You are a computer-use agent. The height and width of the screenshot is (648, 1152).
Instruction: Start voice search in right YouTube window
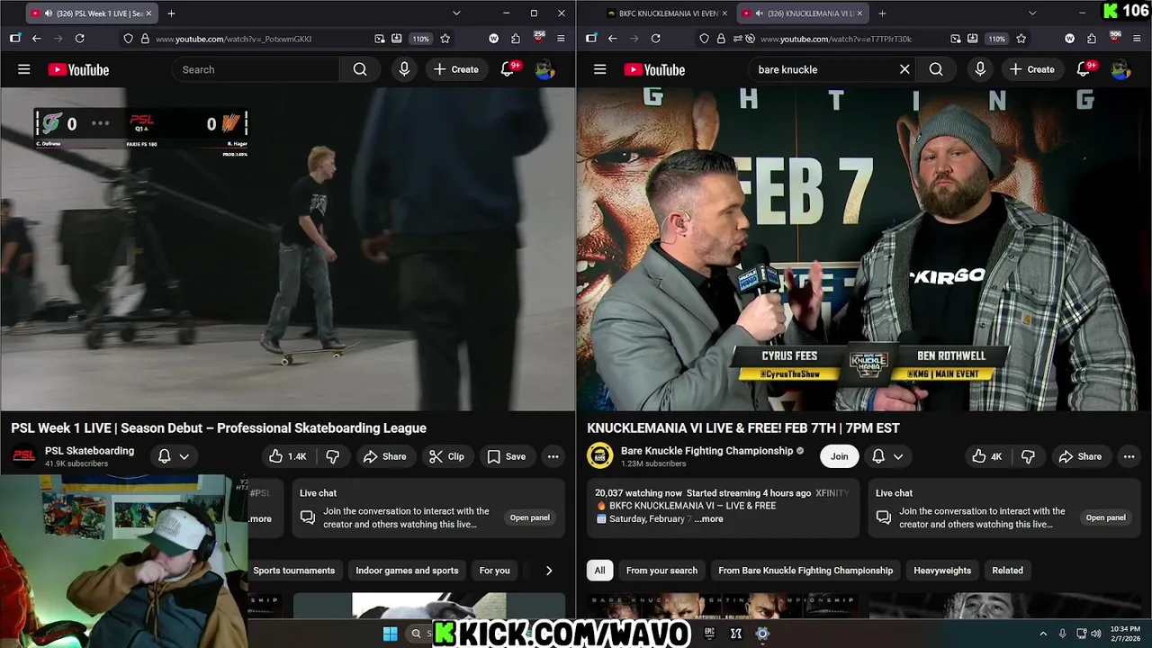tap(980, 69)
